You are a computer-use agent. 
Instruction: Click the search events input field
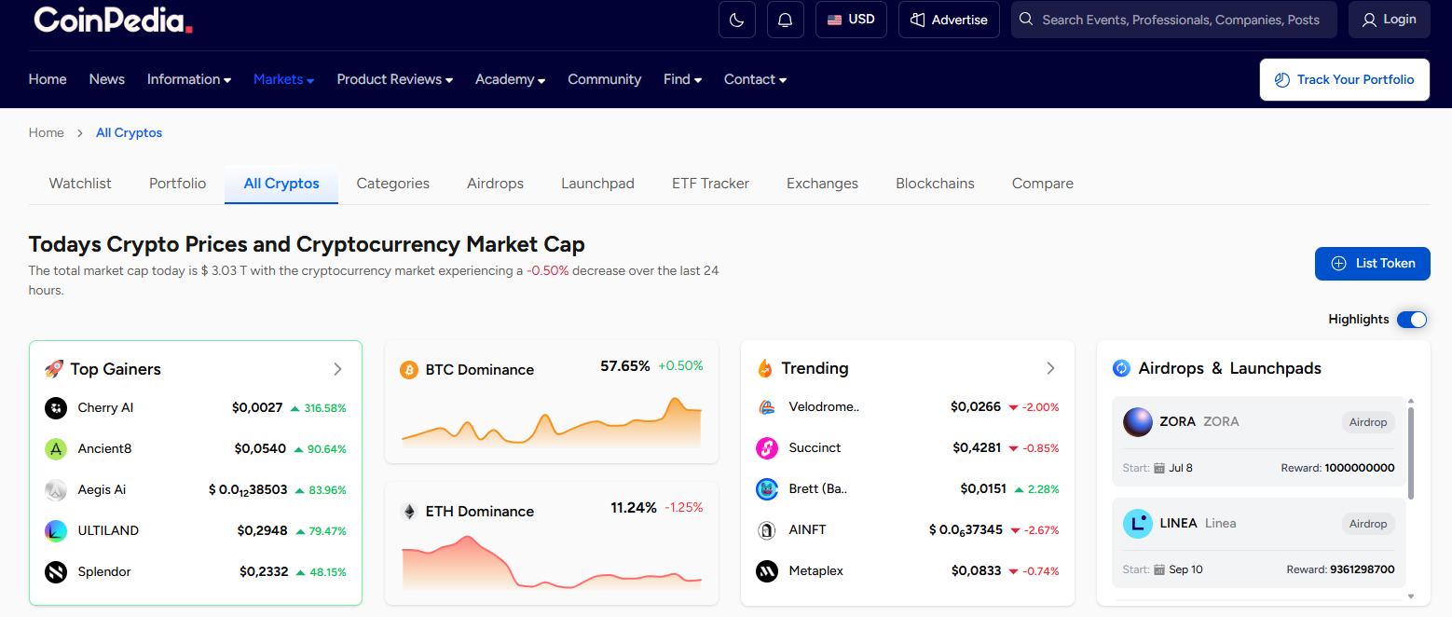pyautogui.click(x=1179, y=20)
